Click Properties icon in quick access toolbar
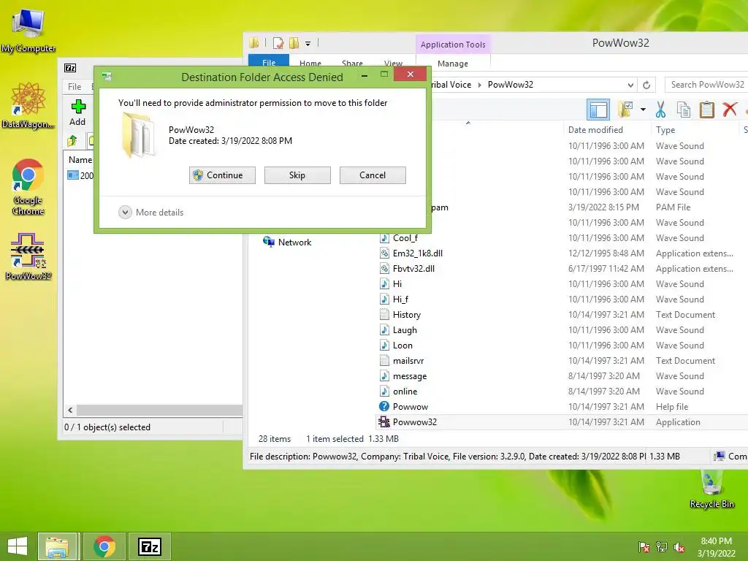The height and width of the screenshot is (561, 748). pos(278,43)
